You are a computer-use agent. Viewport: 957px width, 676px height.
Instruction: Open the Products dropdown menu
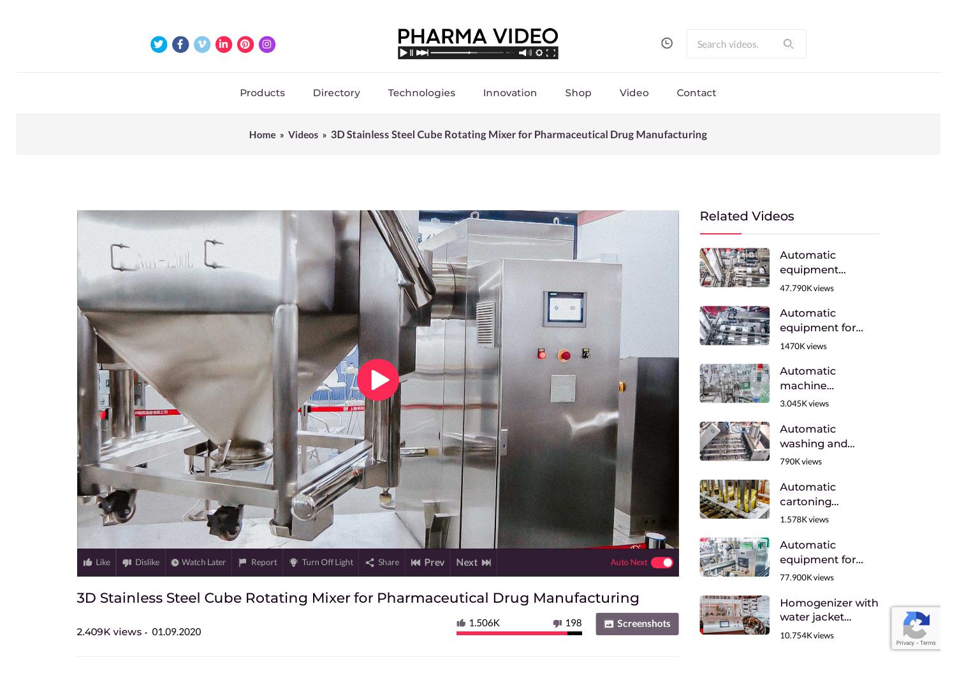point(262,92)
